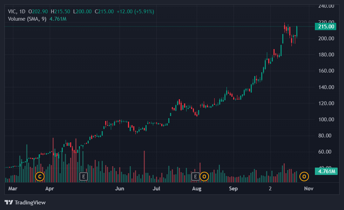
Task: Click the +12.00 (+5.91%) change value
Action: click(x=135, y=12)
